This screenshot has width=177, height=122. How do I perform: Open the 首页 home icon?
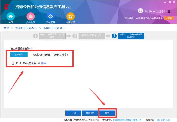click(11, 16)
